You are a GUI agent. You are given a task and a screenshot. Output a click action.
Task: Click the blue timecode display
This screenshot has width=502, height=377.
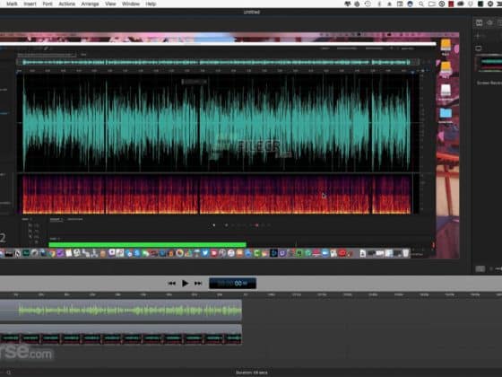coord(232,284)
